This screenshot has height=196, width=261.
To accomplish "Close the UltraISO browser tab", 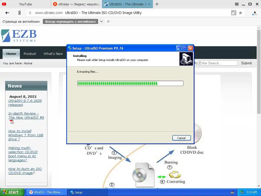I will (149, 4).
